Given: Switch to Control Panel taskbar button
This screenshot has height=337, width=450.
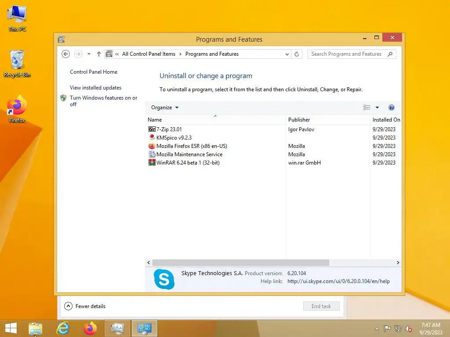Looking at the screenshot, I should 144,328.
